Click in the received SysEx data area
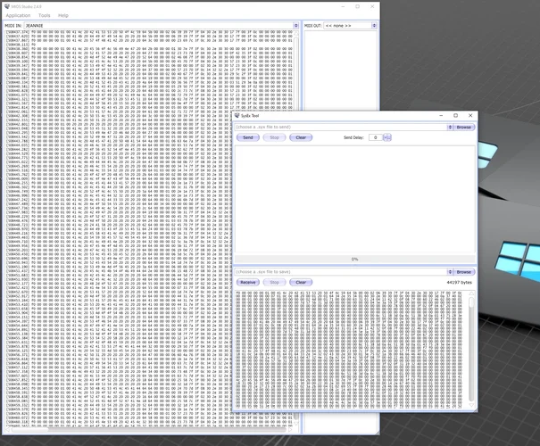This screenshot has height=446, width=540. [x=351, y=350]
